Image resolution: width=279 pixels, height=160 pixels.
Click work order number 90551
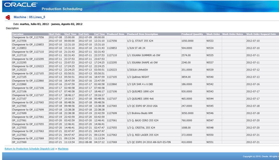pos(210,142)
